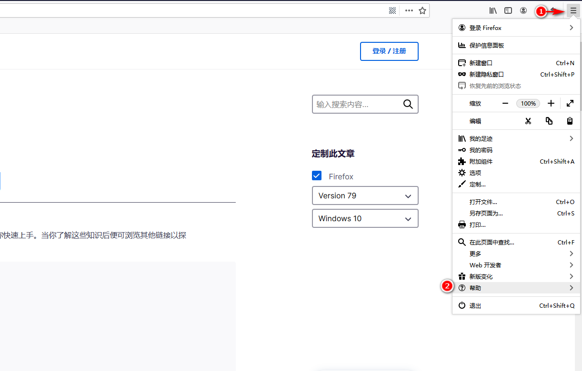The image size is (582, 371).
Task: Open the Library bookshelf toolbar icon
Action: (493, 10)
